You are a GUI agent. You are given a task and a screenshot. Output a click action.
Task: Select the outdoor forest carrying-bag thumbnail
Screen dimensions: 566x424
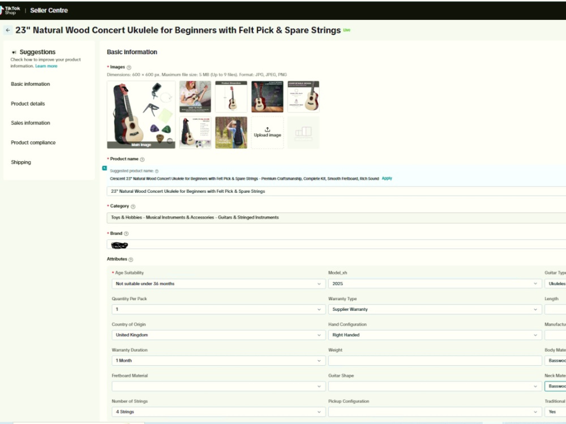[231, 132]
